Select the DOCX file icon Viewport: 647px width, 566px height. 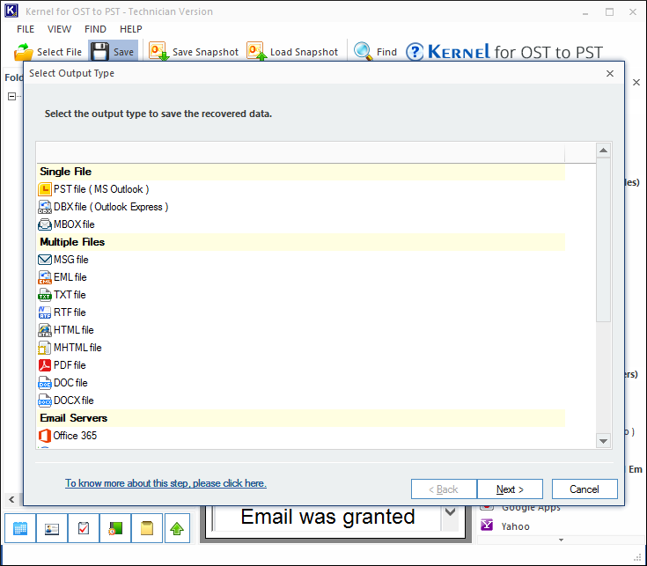coord(45,401)
